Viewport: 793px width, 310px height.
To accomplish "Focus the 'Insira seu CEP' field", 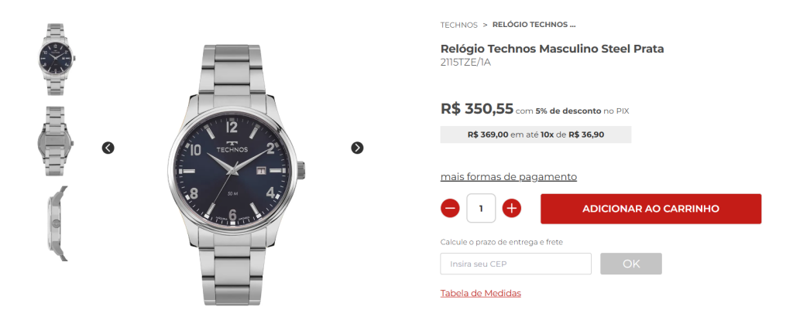I will [515, 264].
